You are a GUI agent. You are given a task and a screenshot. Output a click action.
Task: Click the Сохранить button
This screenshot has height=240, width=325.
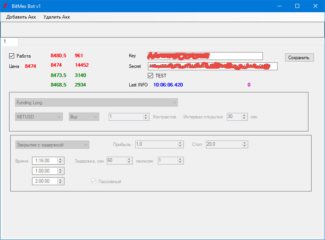click(299, 58)
